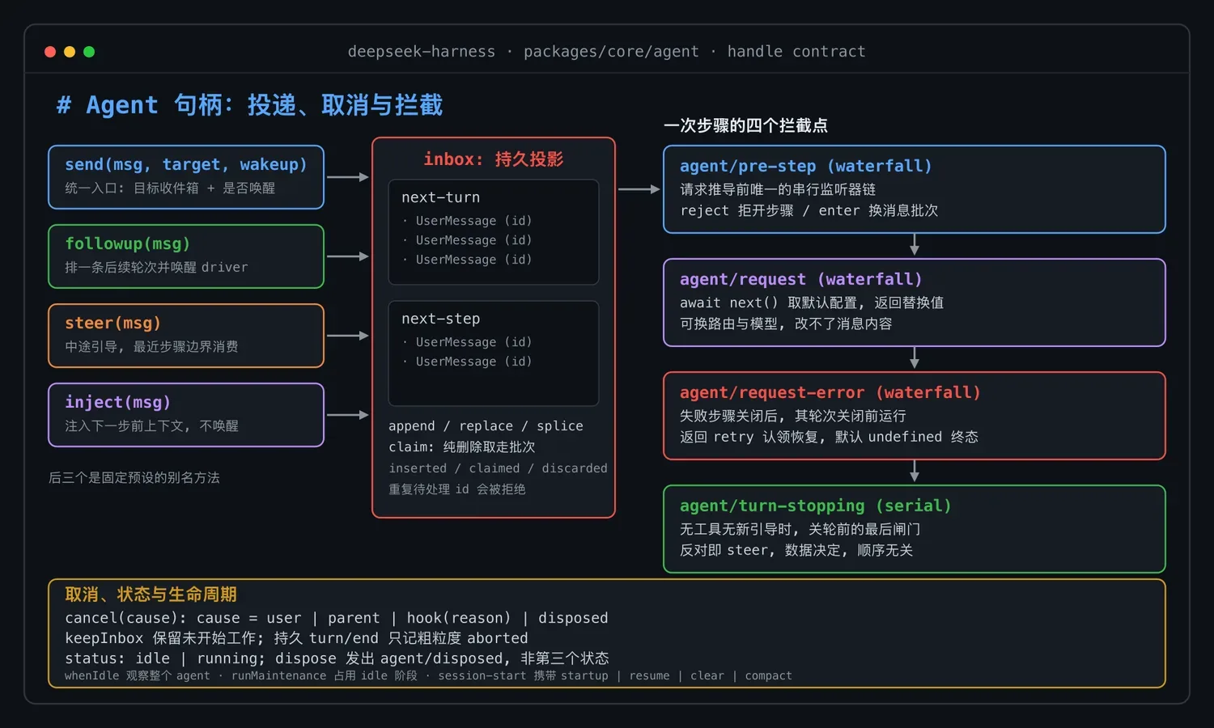This screenshot has width=1214, height=728.
Task: Click the text "可换路由与模型，改不了消息内容"
Action: pyautogui.click(x=786, y=324)
